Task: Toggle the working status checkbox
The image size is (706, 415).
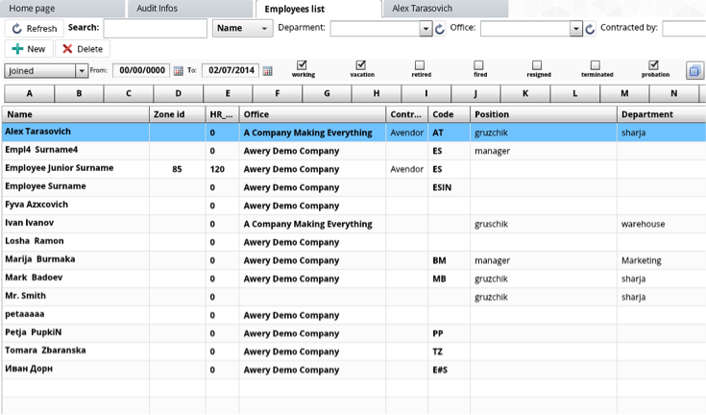Action: 303,65
